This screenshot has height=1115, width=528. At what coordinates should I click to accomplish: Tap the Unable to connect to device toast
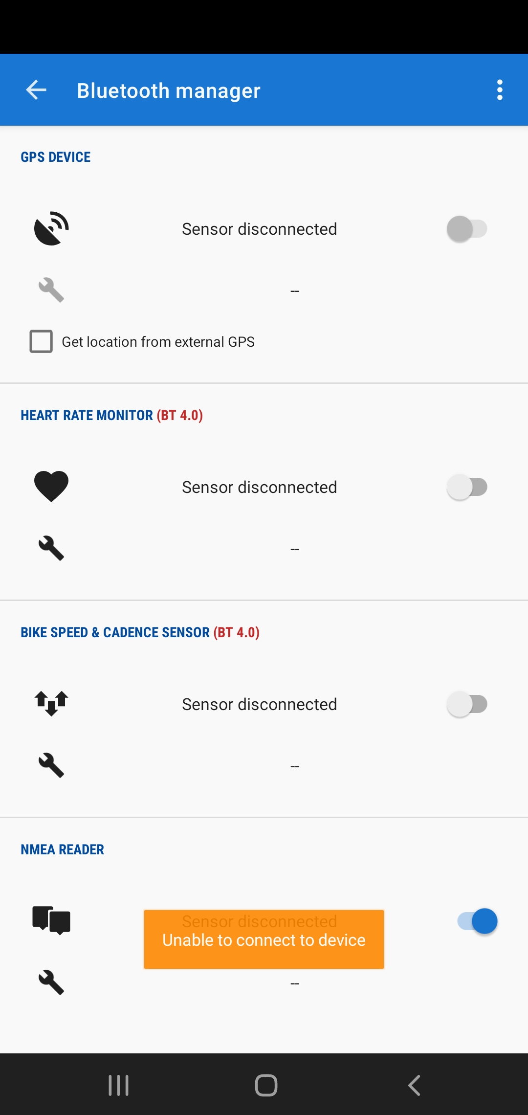coord(264,940)
